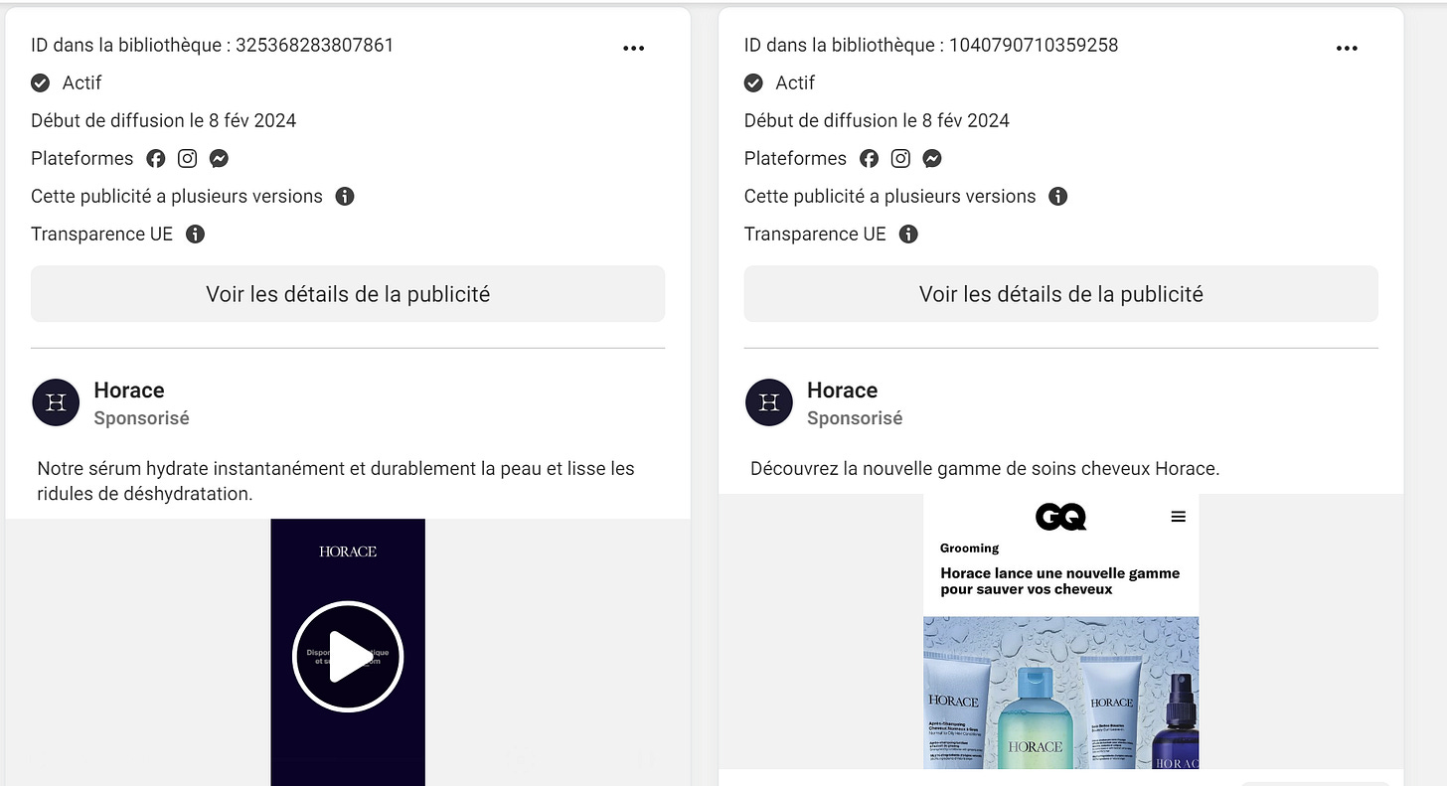This screenshot has width=1447, height=786.
Task: Click Messenger platform icon on right ad
Action: pos(932,158)
